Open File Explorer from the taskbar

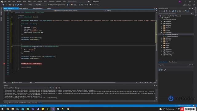[x=13, y=109]
